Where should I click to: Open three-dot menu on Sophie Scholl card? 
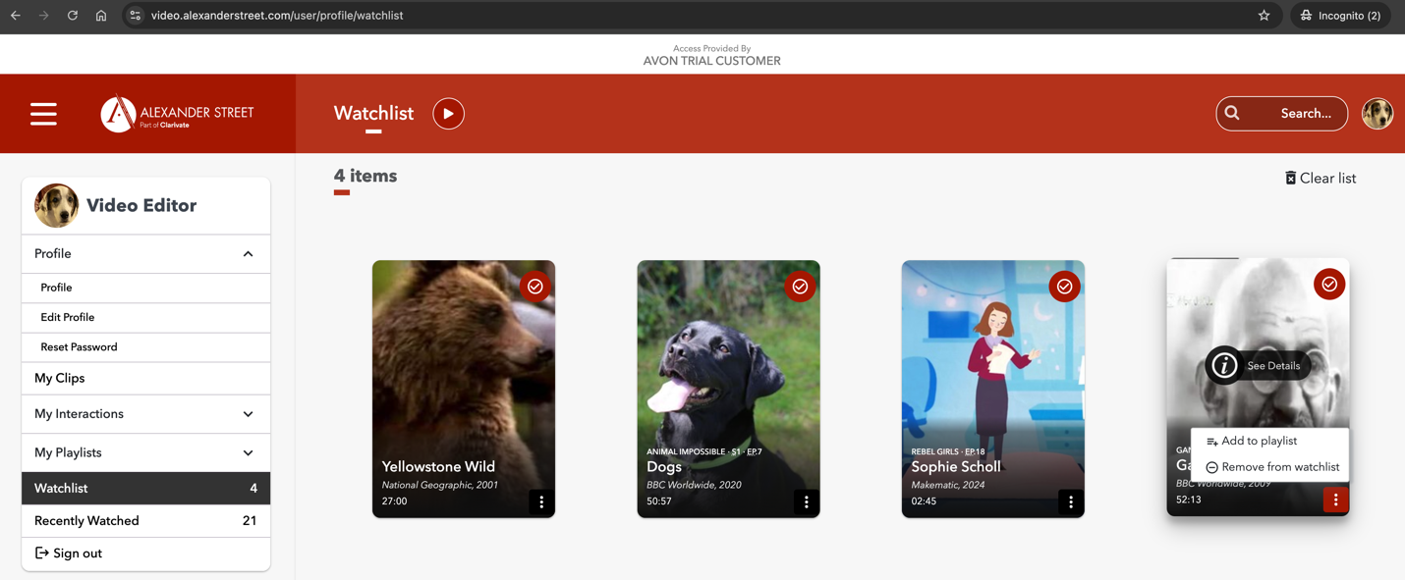point(1071,501)
